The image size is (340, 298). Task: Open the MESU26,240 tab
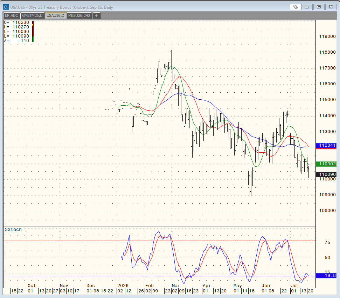(79, 15)
